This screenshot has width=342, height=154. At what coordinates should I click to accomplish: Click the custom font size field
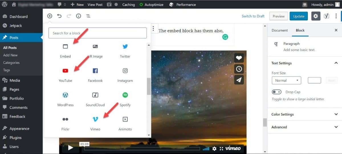pos(314,81)
